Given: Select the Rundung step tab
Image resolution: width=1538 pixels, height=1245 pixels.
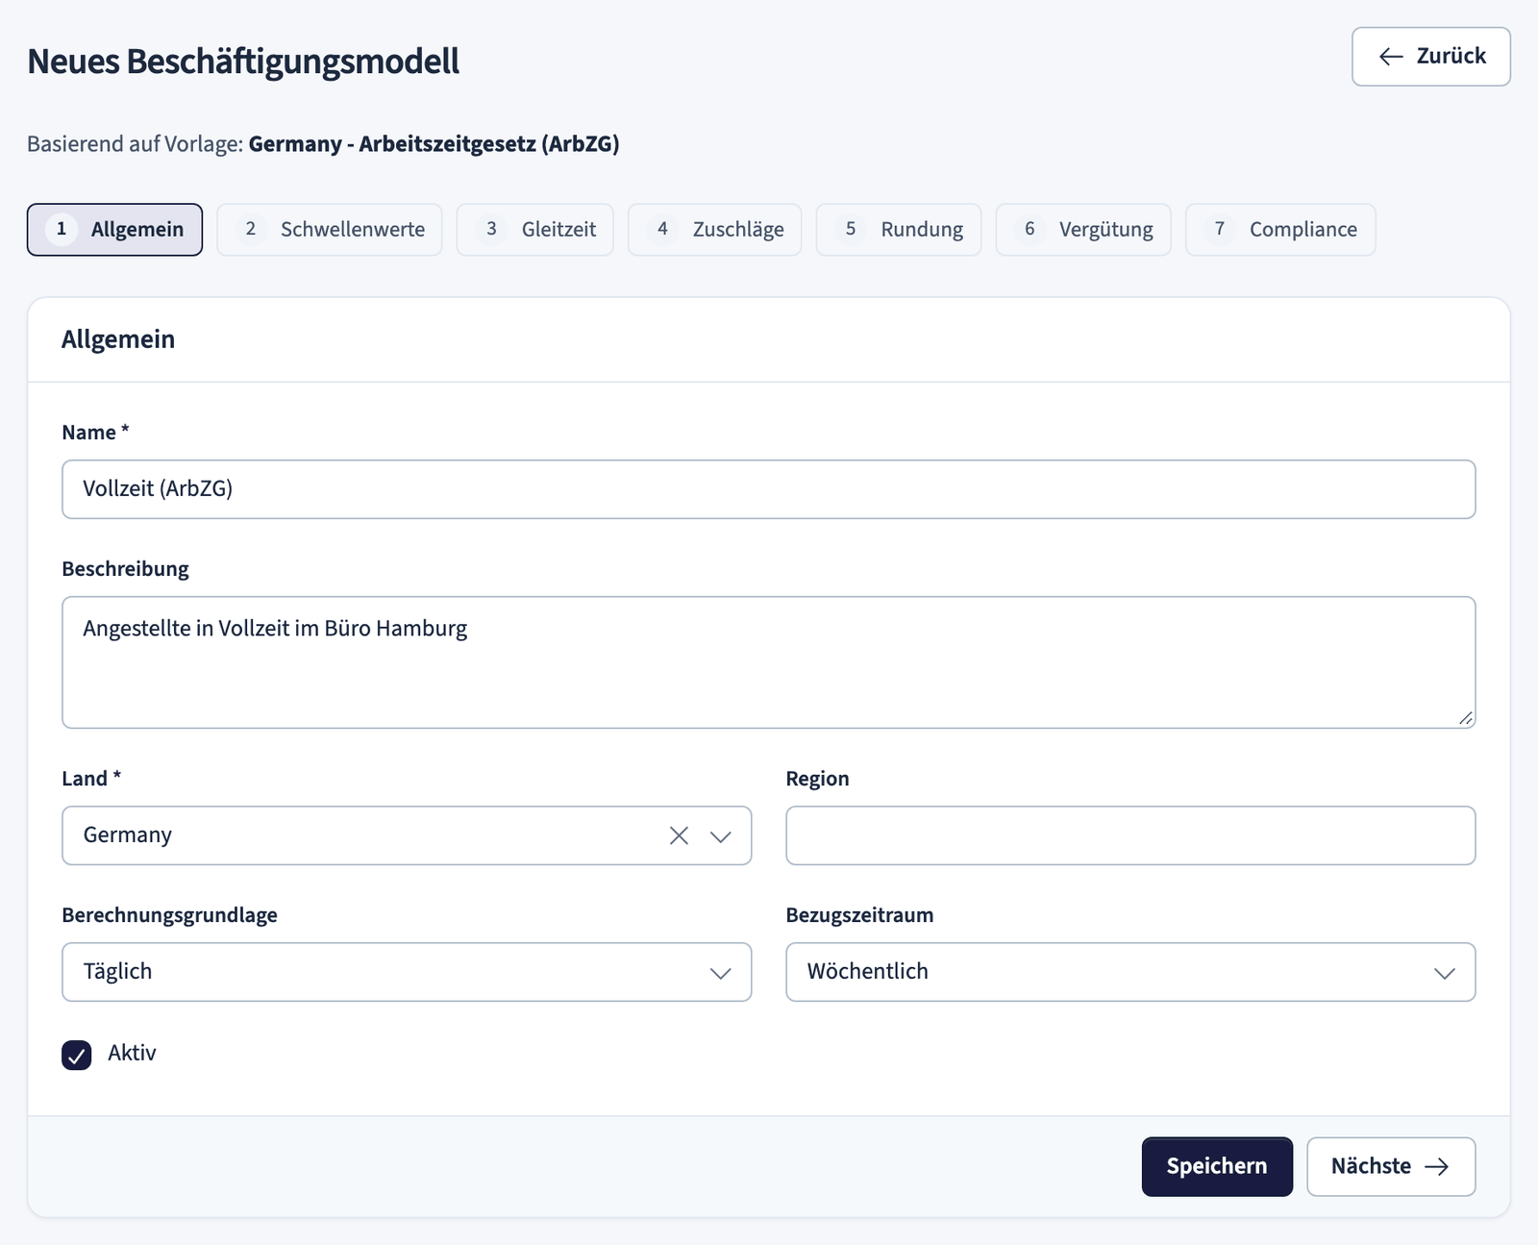Looking at the screenshot, I should (899, 230).
